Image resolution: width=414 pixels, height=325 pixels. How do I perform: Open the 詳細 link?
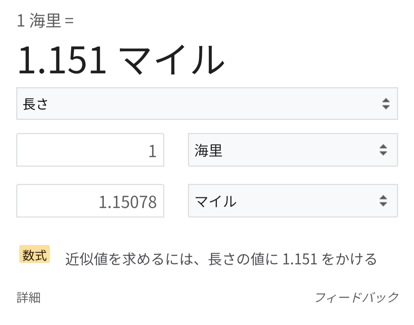[x=29, y=298]
